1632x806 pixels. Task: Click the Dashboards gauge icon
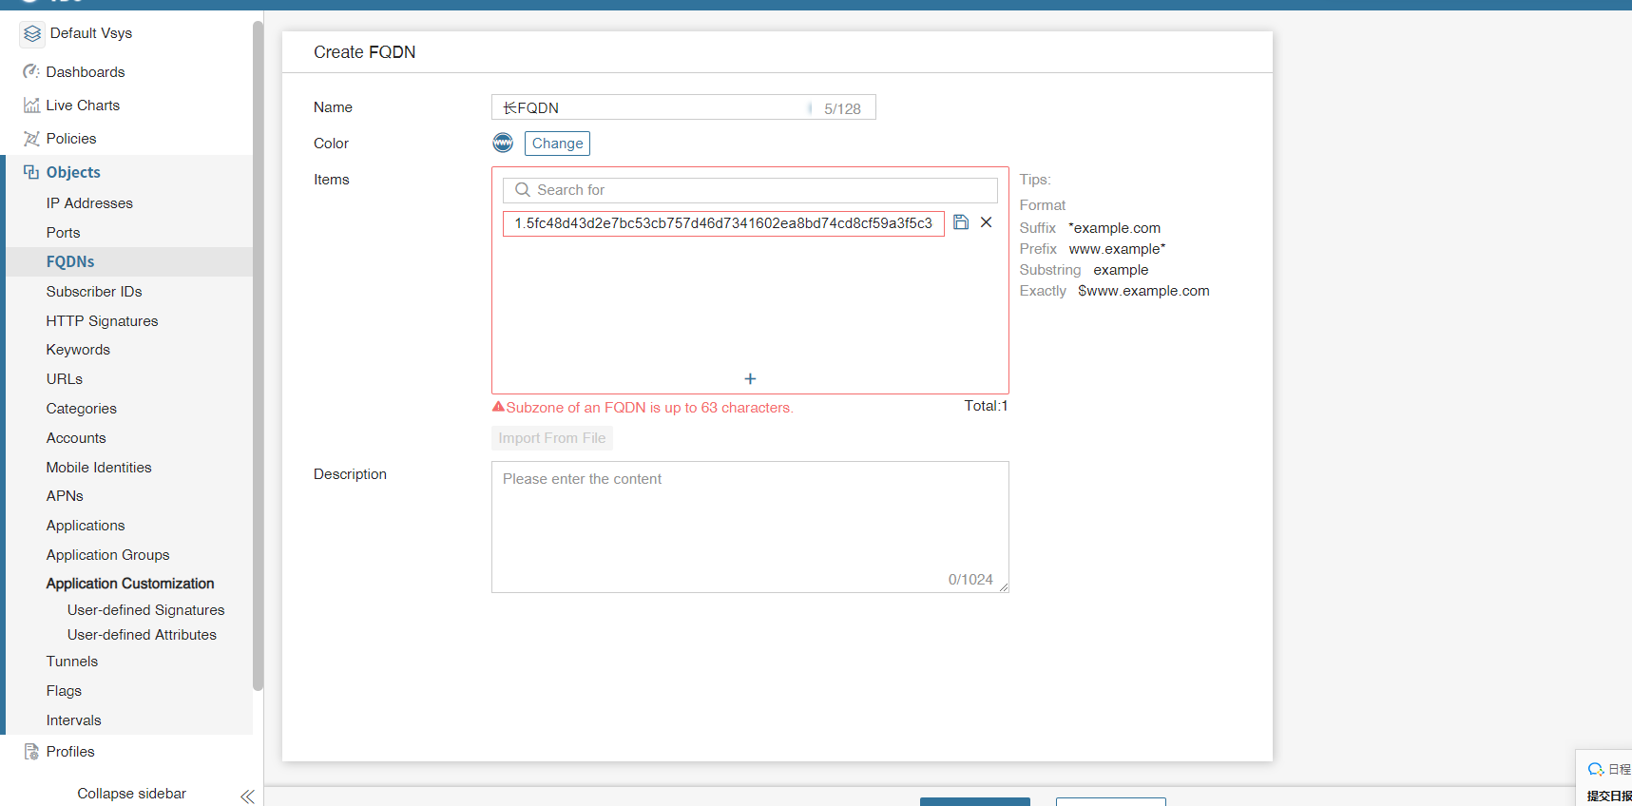point(31,71)
